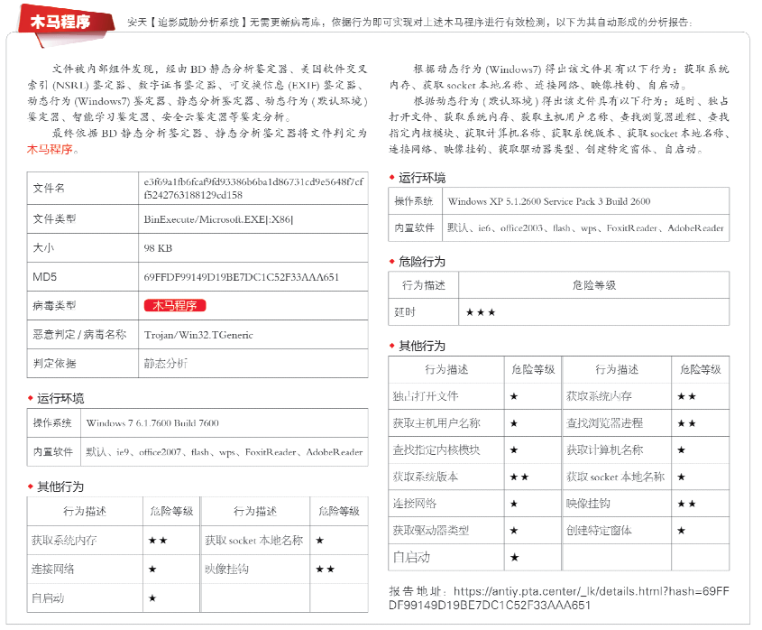Click the one-star rating beside 创建特定窗体

click(682, 531)
